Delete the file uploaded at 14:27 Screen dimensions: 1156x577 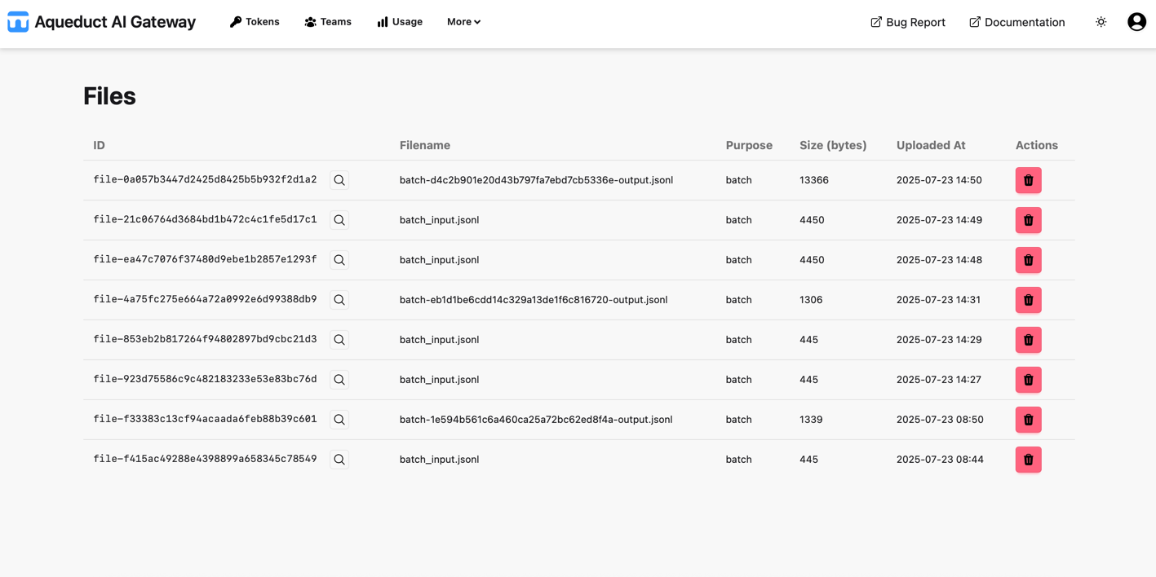tap(1028, 380)
